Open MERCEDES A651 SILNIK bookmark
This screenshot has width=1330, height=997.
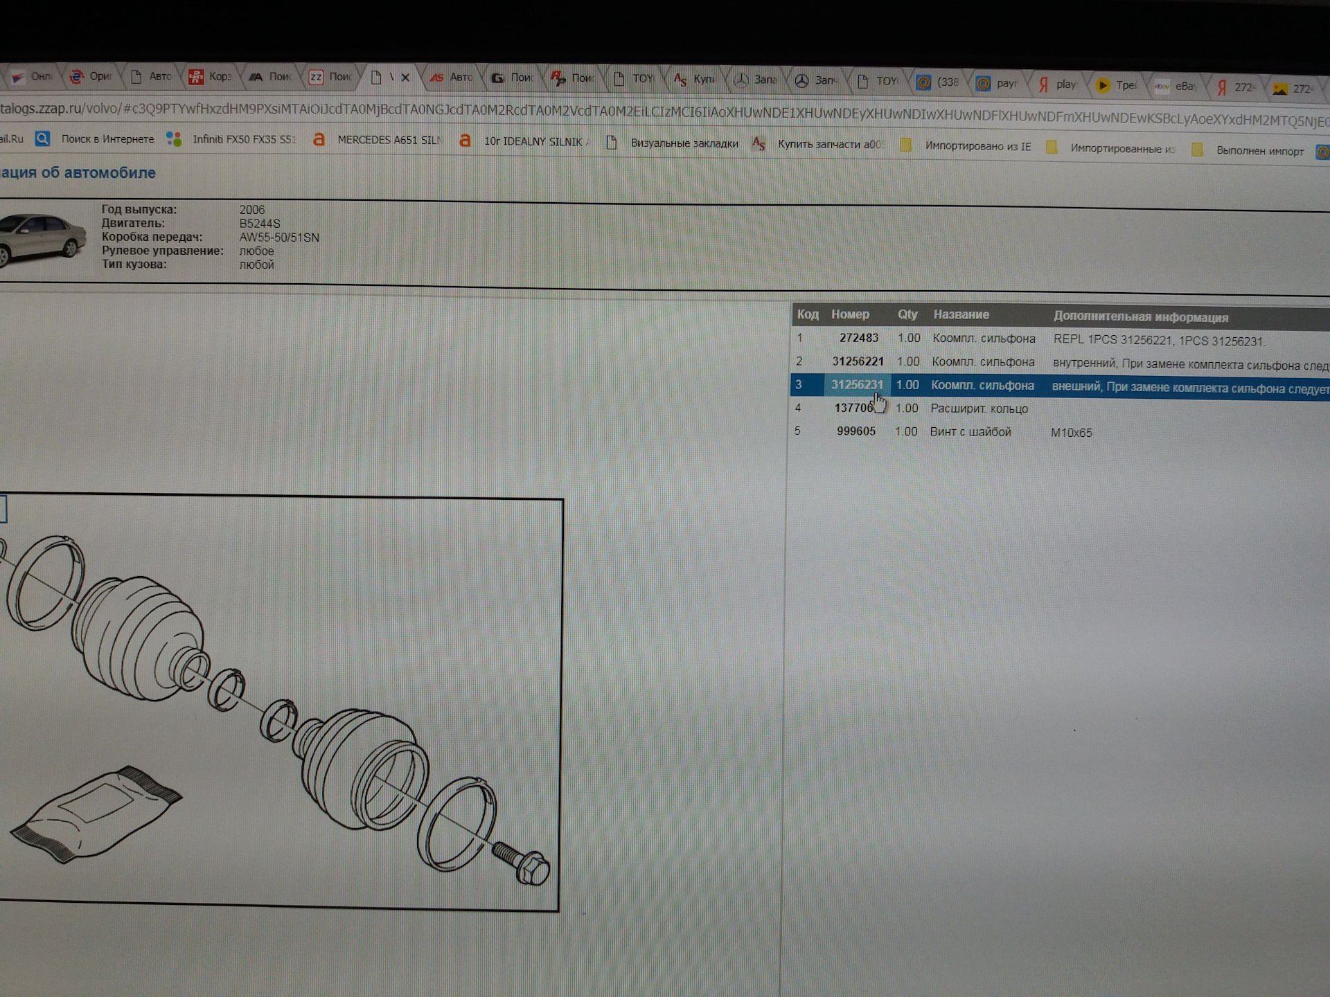coord(389,141)
